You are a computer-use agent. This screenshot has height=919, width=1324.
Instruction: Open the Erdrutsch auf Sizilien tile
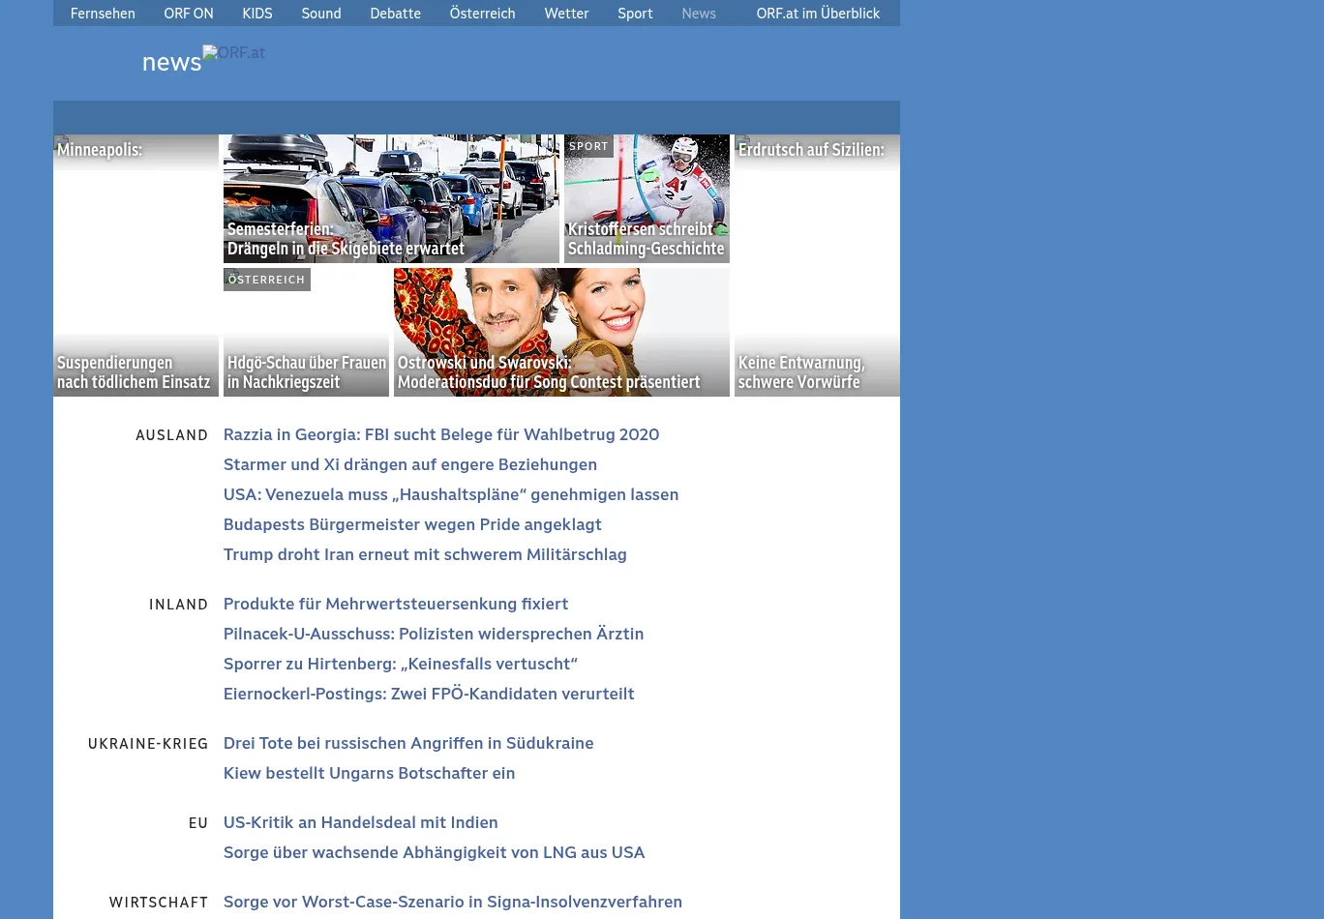click(x=817, y=265)
